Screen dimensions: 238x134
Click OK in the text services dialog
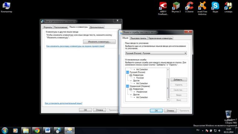click(156, 111)
